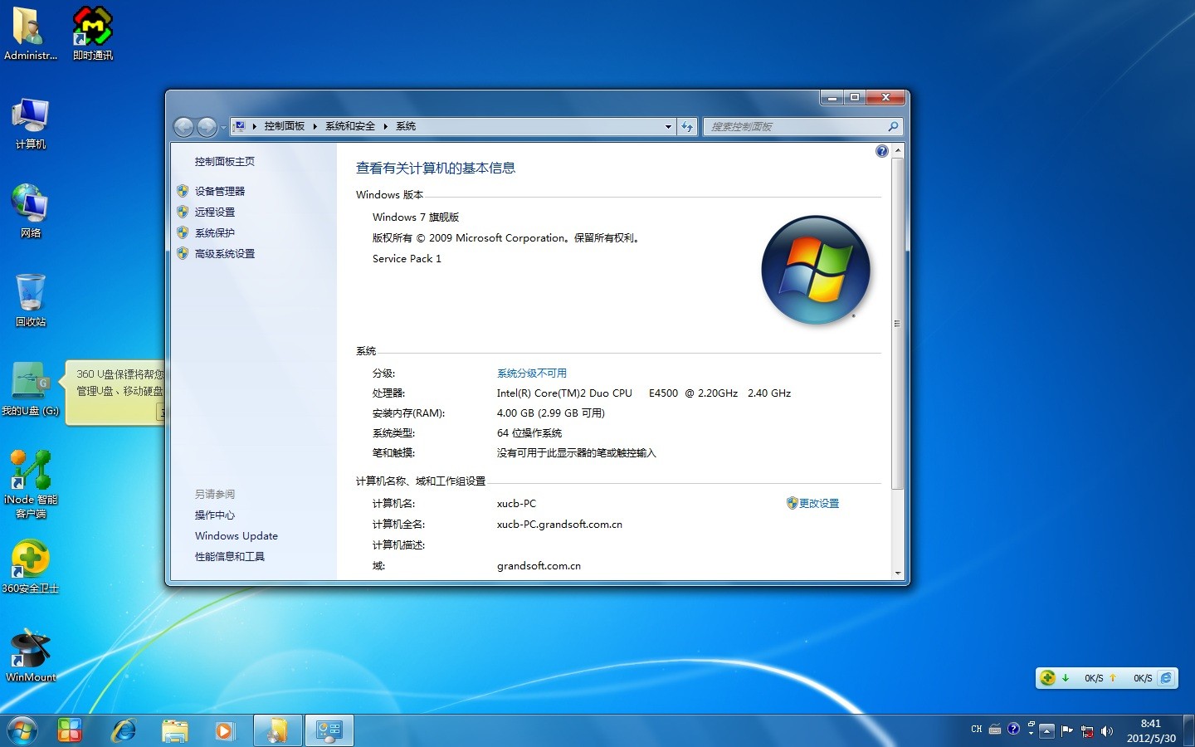Click scrollbar up arrow in System window

(897, 150)
